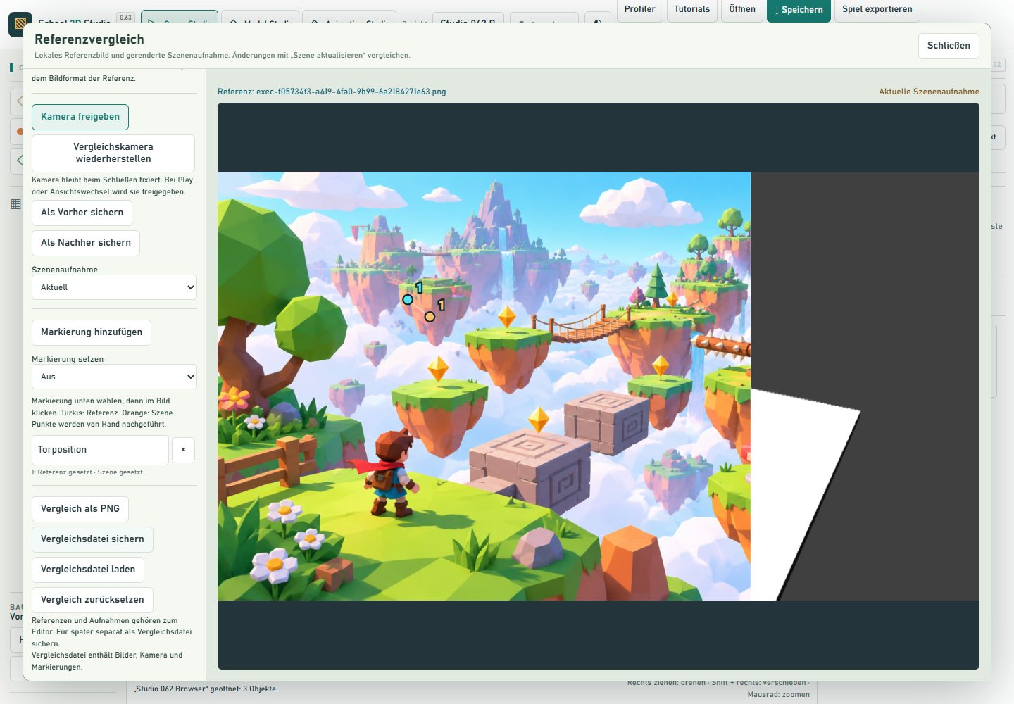1014x704 pixels.
Task: Open the Profiler in the main window
Action: pos(639,10)
